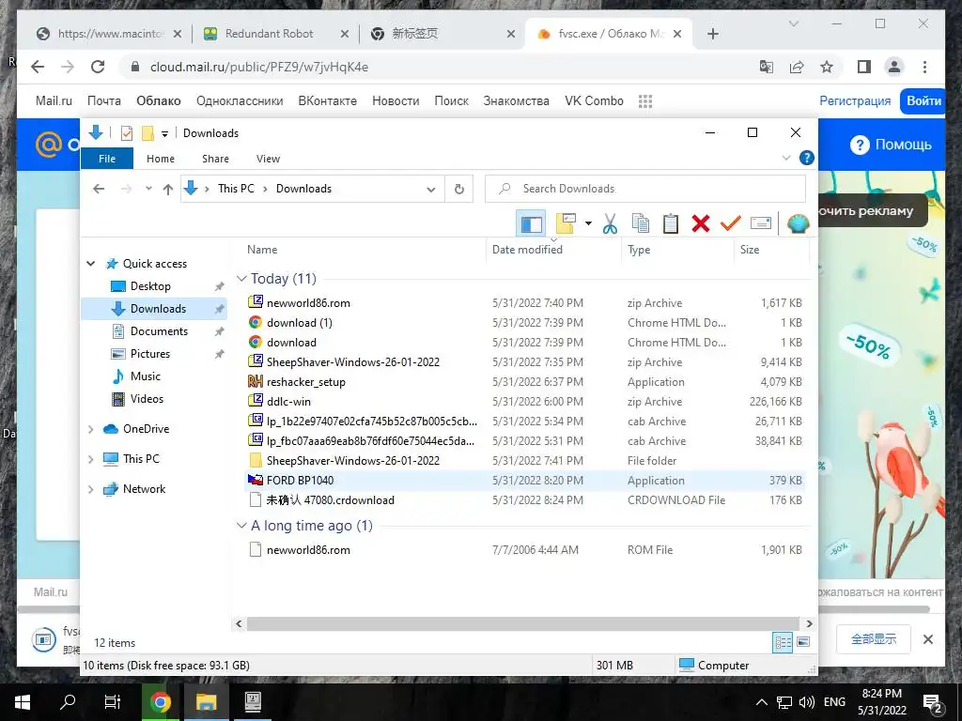Click the Properties icon beside the checkmark

[x=761, y=223]
